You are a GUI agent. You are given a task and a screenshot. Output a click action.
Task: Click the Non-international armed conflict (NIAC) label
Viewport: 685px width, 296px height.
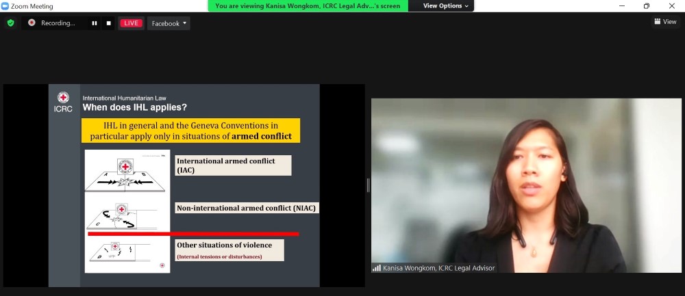click(x=247, y=208)
